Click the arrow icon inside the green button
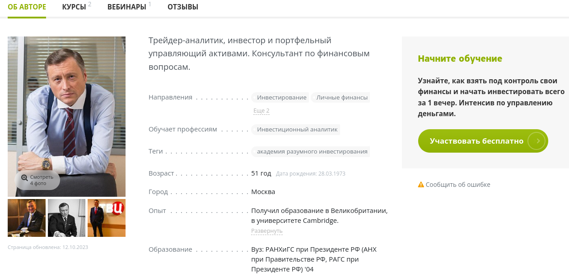This screenshot has height=276, width=569. click(537, 141)
